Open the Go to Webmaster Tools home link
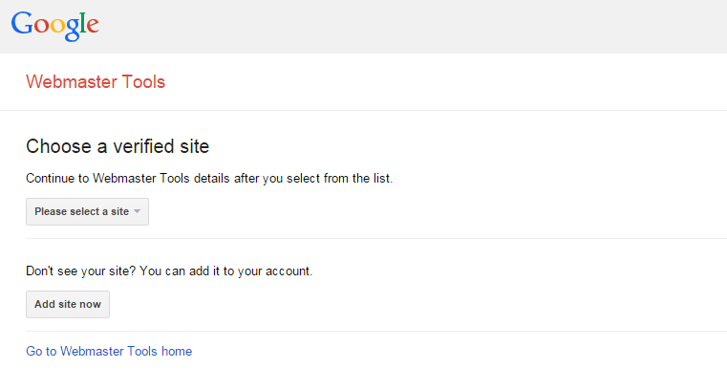The image size is (727, 390). 109,351
